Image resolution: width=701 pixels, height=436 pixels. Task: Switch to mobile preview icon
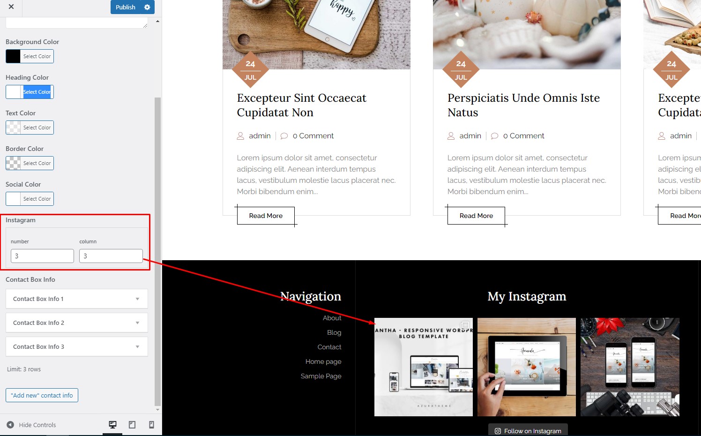tap(151, 425)
